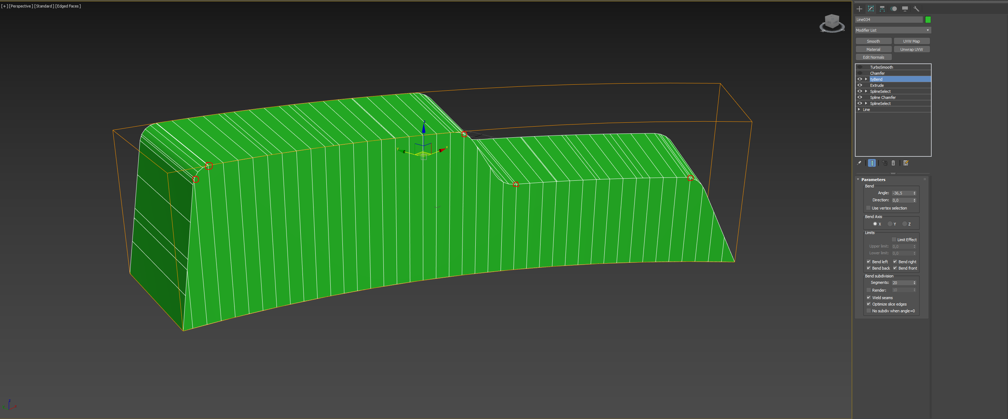Image resolution: width=1008 pixels, height=419 pixels.
Task: Open the Motion panel icon
Action: [x=894, y=9]
